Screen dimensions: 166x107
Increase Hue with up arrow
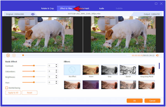56,81
